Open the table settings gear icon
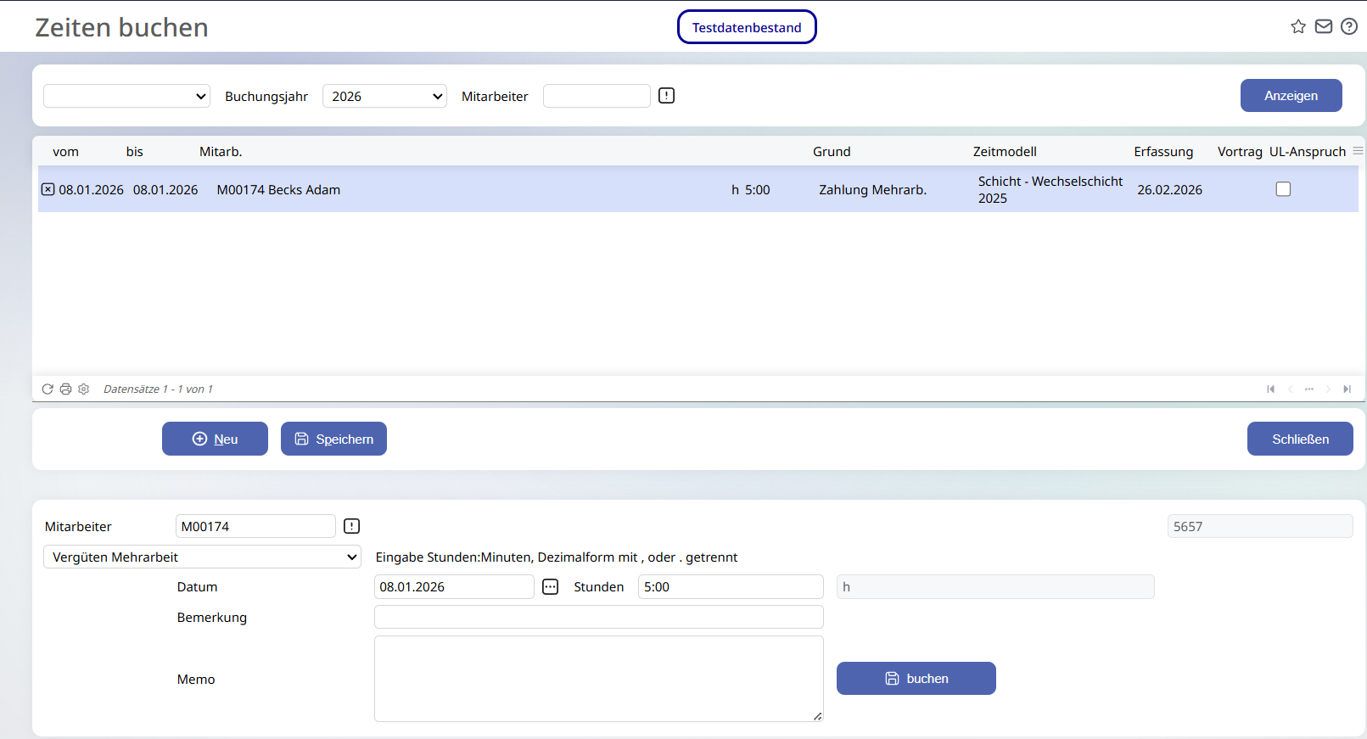This screenshot has width=1367, height=739. [83, 389]
